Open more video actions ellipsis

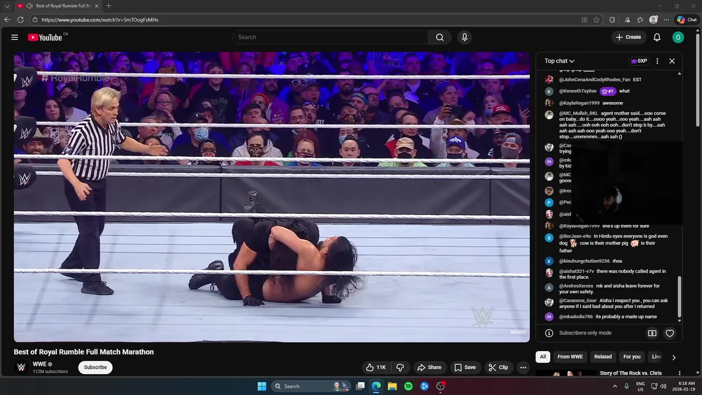pyautogui.click(x=523, y=368)
